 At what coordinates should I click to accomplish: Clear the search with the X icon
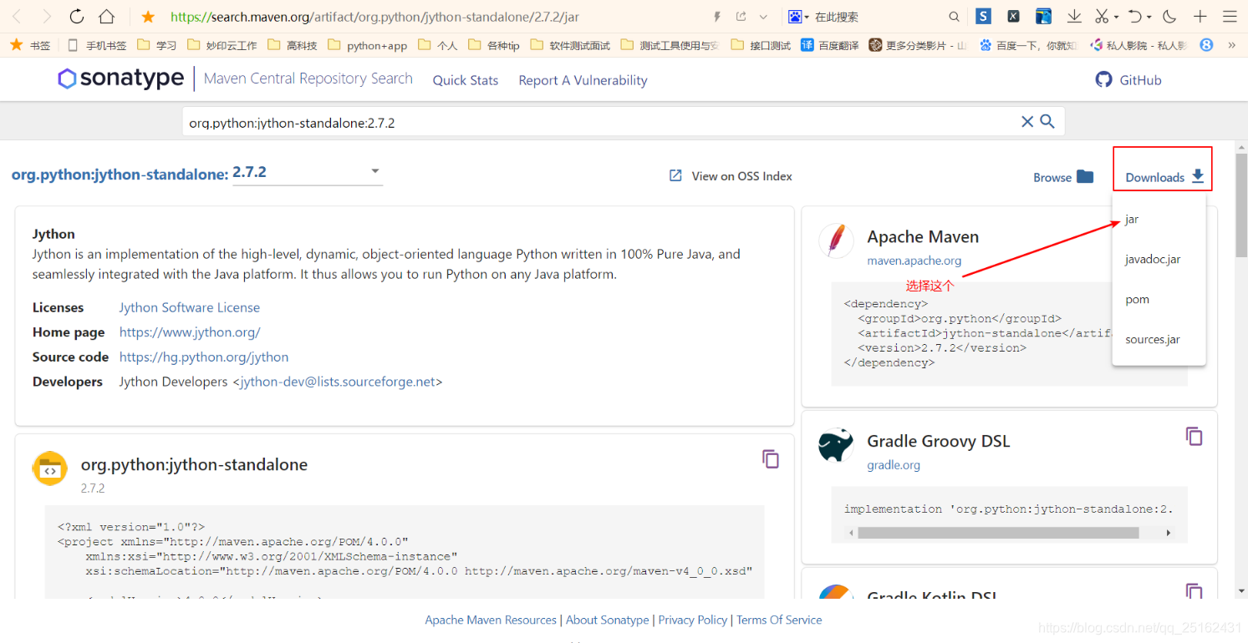pos(1027,122)
